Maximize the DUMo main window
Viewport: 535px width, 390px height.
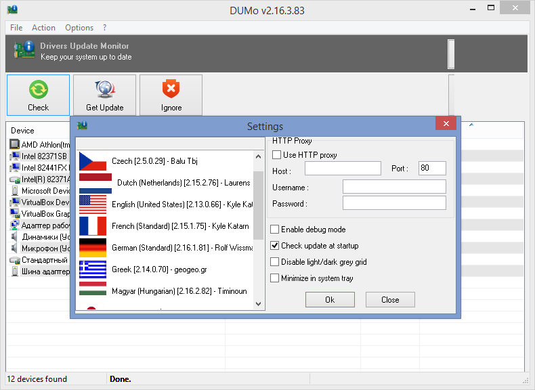[491, 8]
